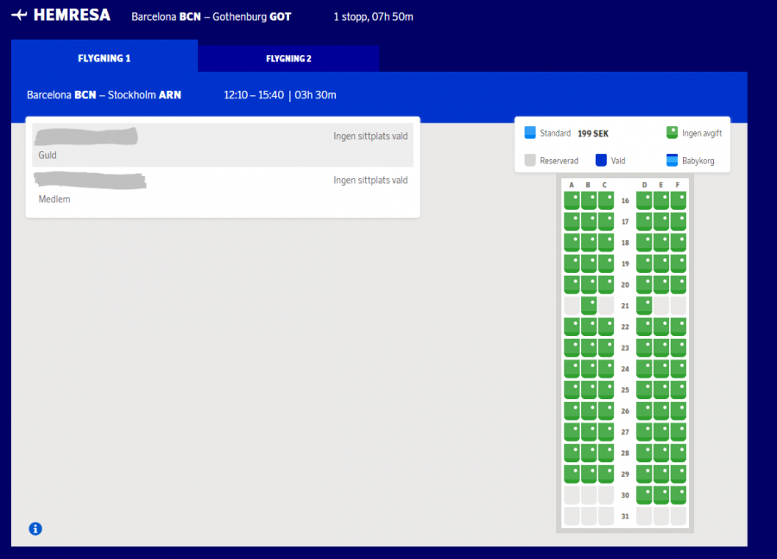This screenshot has height=559, width=777.
Task: Click the airplane logo next to HEMRESA
Action: tap(19, 16)
